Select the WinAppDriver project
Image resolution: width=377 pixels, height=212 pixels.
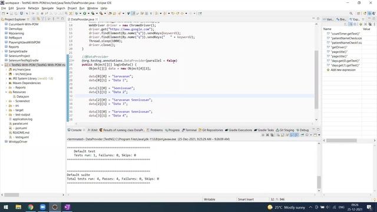coord(18,142)
